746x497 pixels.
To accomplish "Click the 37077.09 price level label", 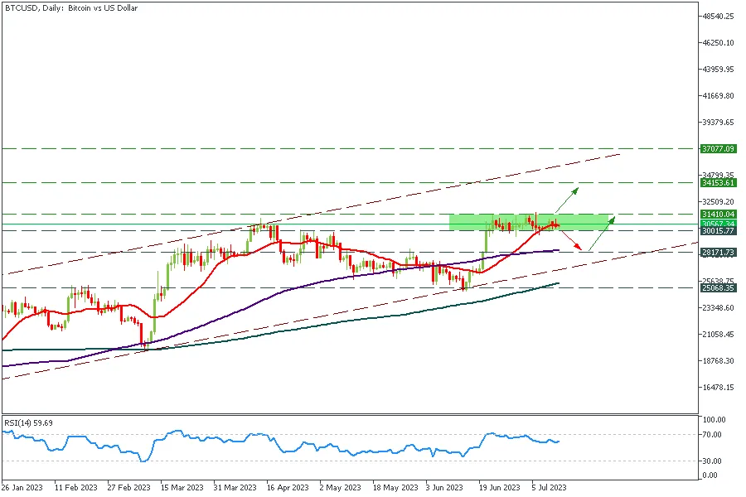I will click(719, 149).
